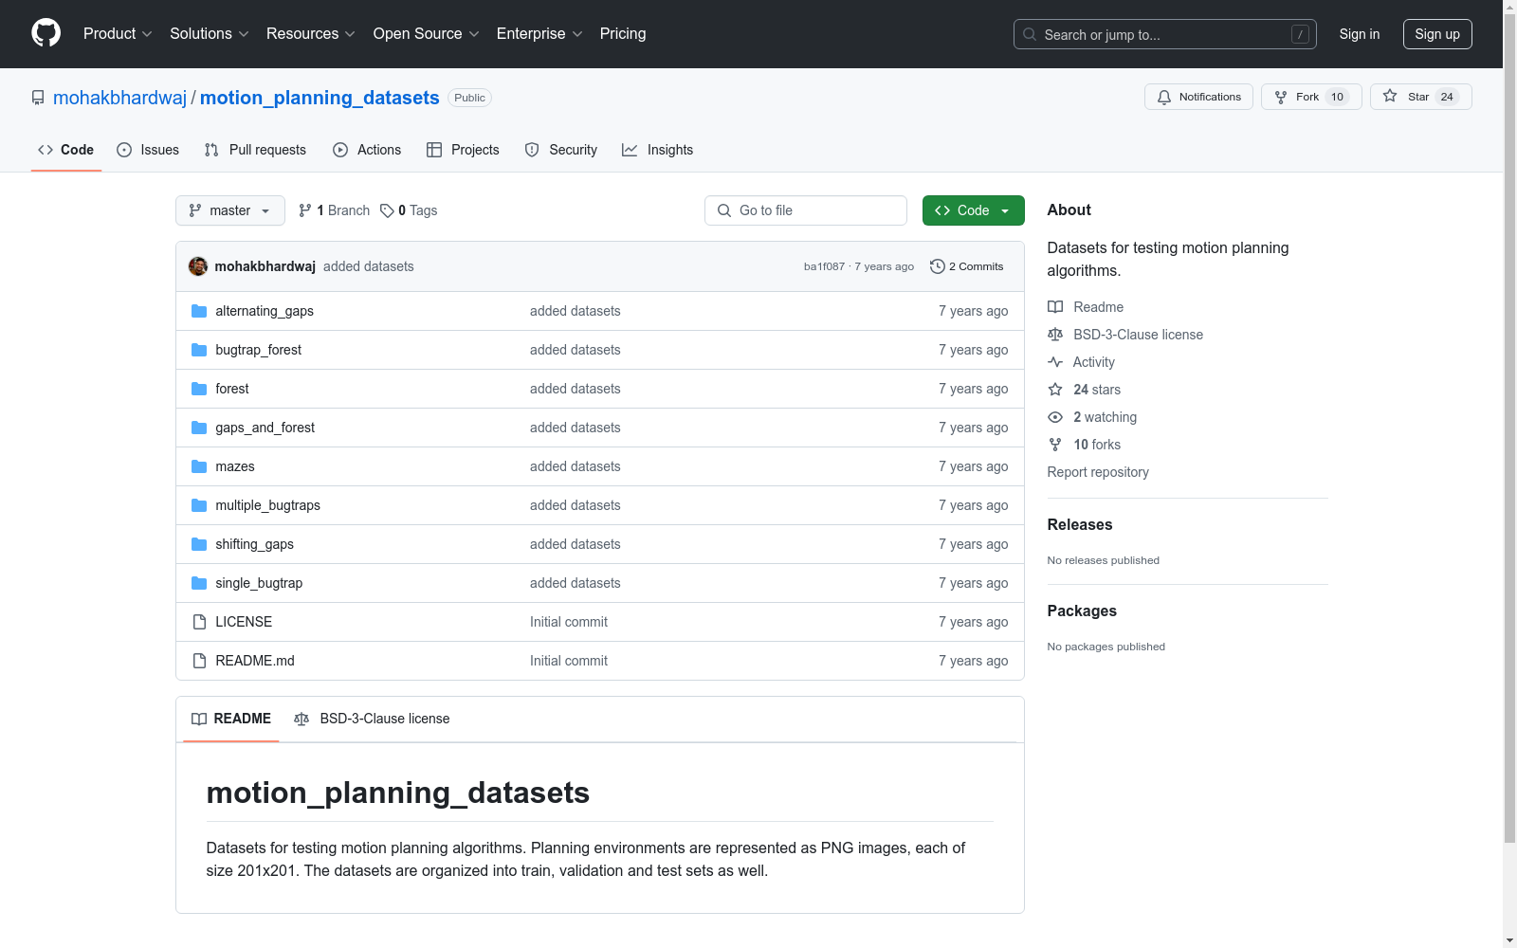
Task: Open the LICENSE file
Action: [244, 622]
